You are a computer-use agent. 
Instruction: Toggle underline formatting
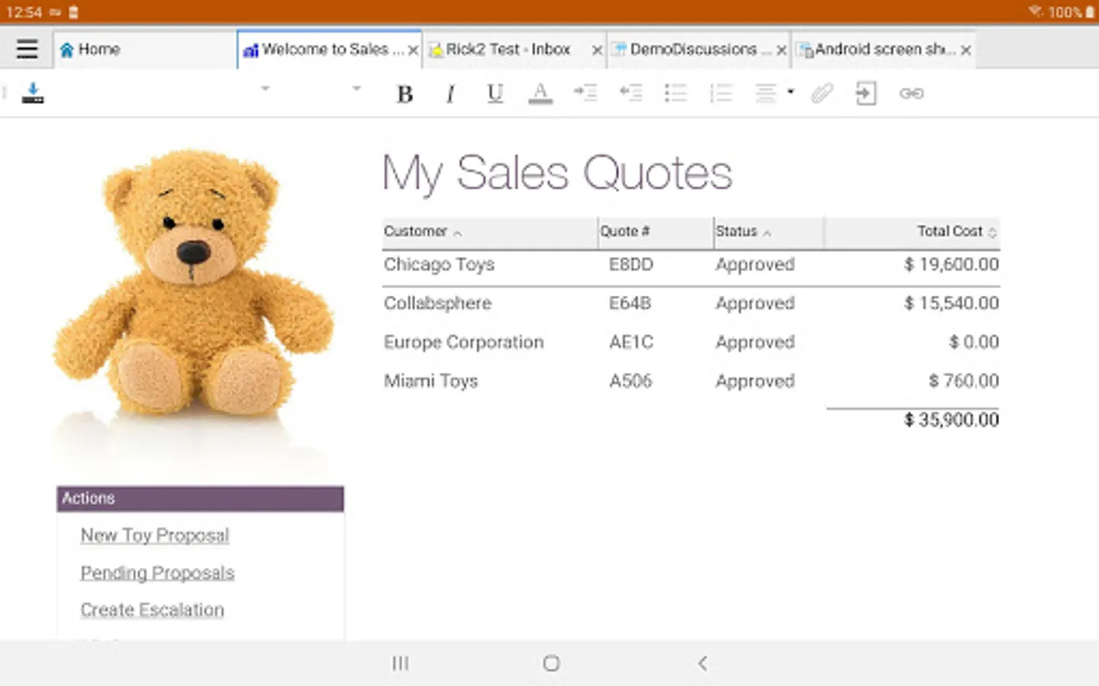495,94
